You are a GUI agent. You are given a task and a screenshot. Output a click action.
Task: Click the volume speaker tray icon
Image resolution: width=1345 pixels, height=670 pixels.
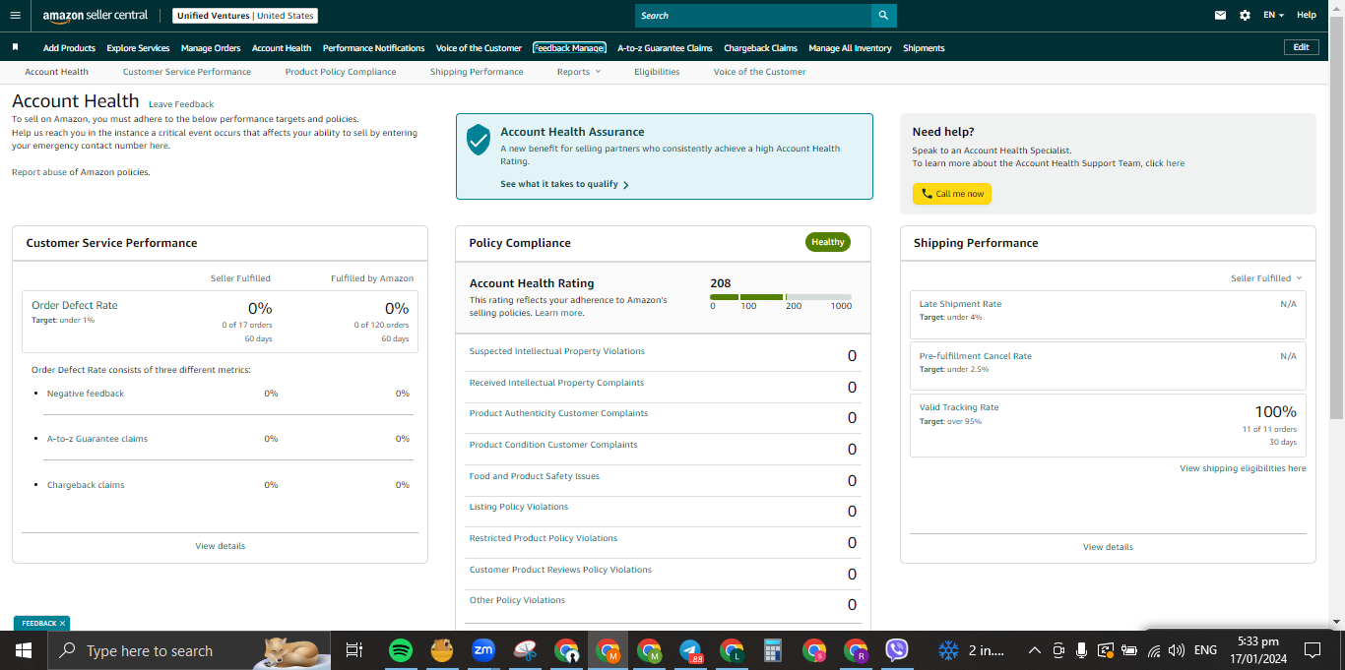[x=1176, y=650]
